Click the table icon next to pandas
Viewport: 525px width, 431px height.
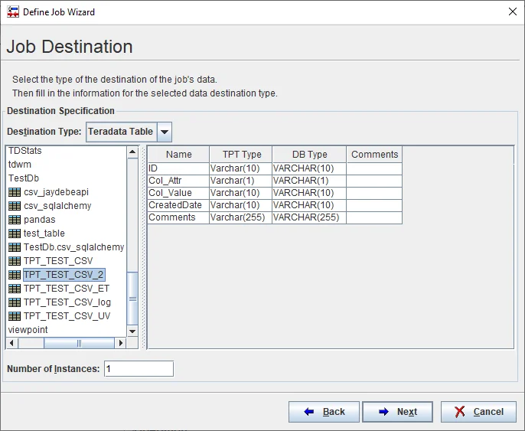tap(14, 220)
